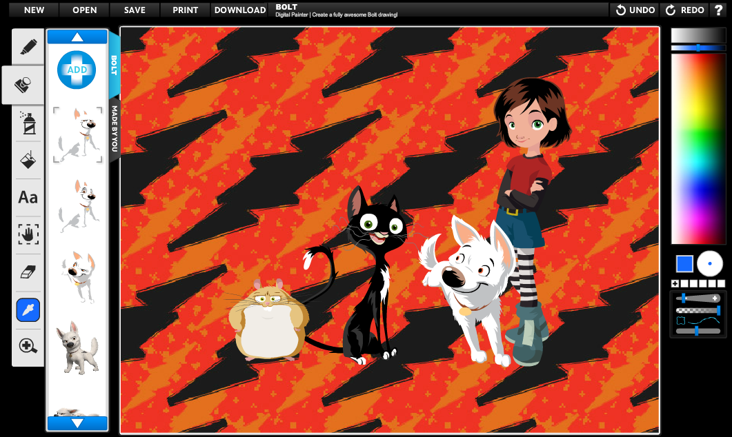This screenshot has height=437, width=732.
Task: Adjust the brush size slider
Action: click(698, 298)
